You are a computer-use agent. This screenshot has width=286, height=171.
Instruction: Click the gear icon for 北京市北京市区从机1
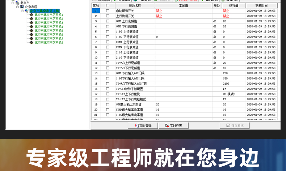click(x=31, y=15)
